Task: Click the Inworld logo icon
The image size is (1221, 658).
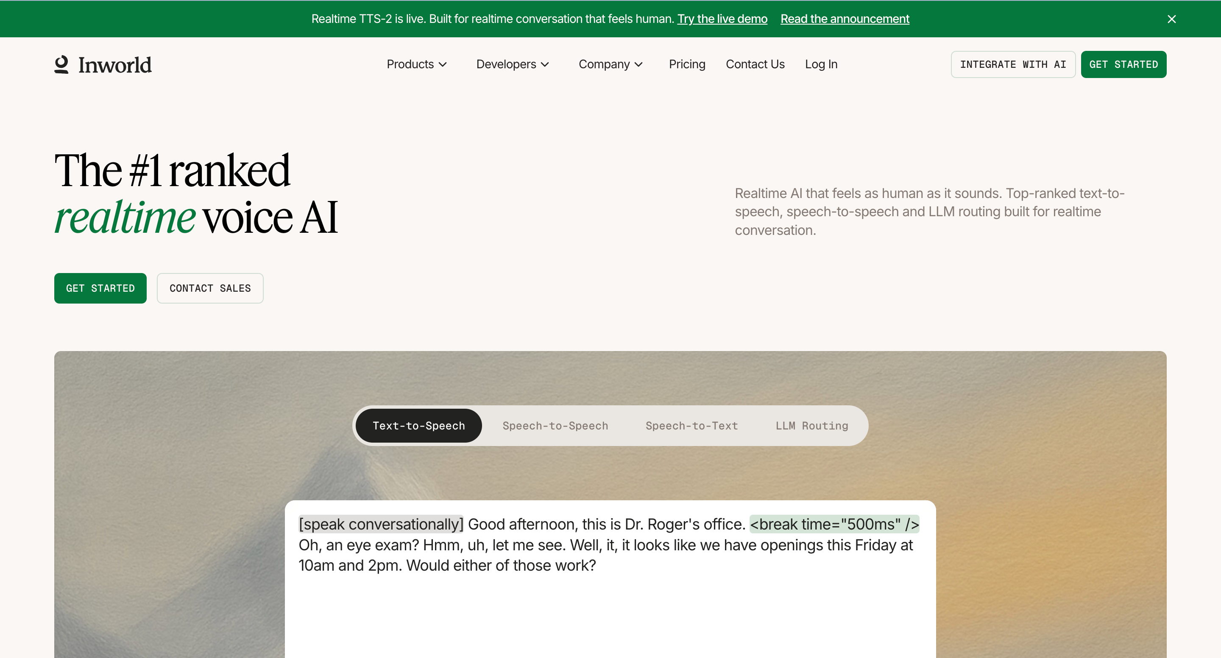Action: tap(61, 64)
